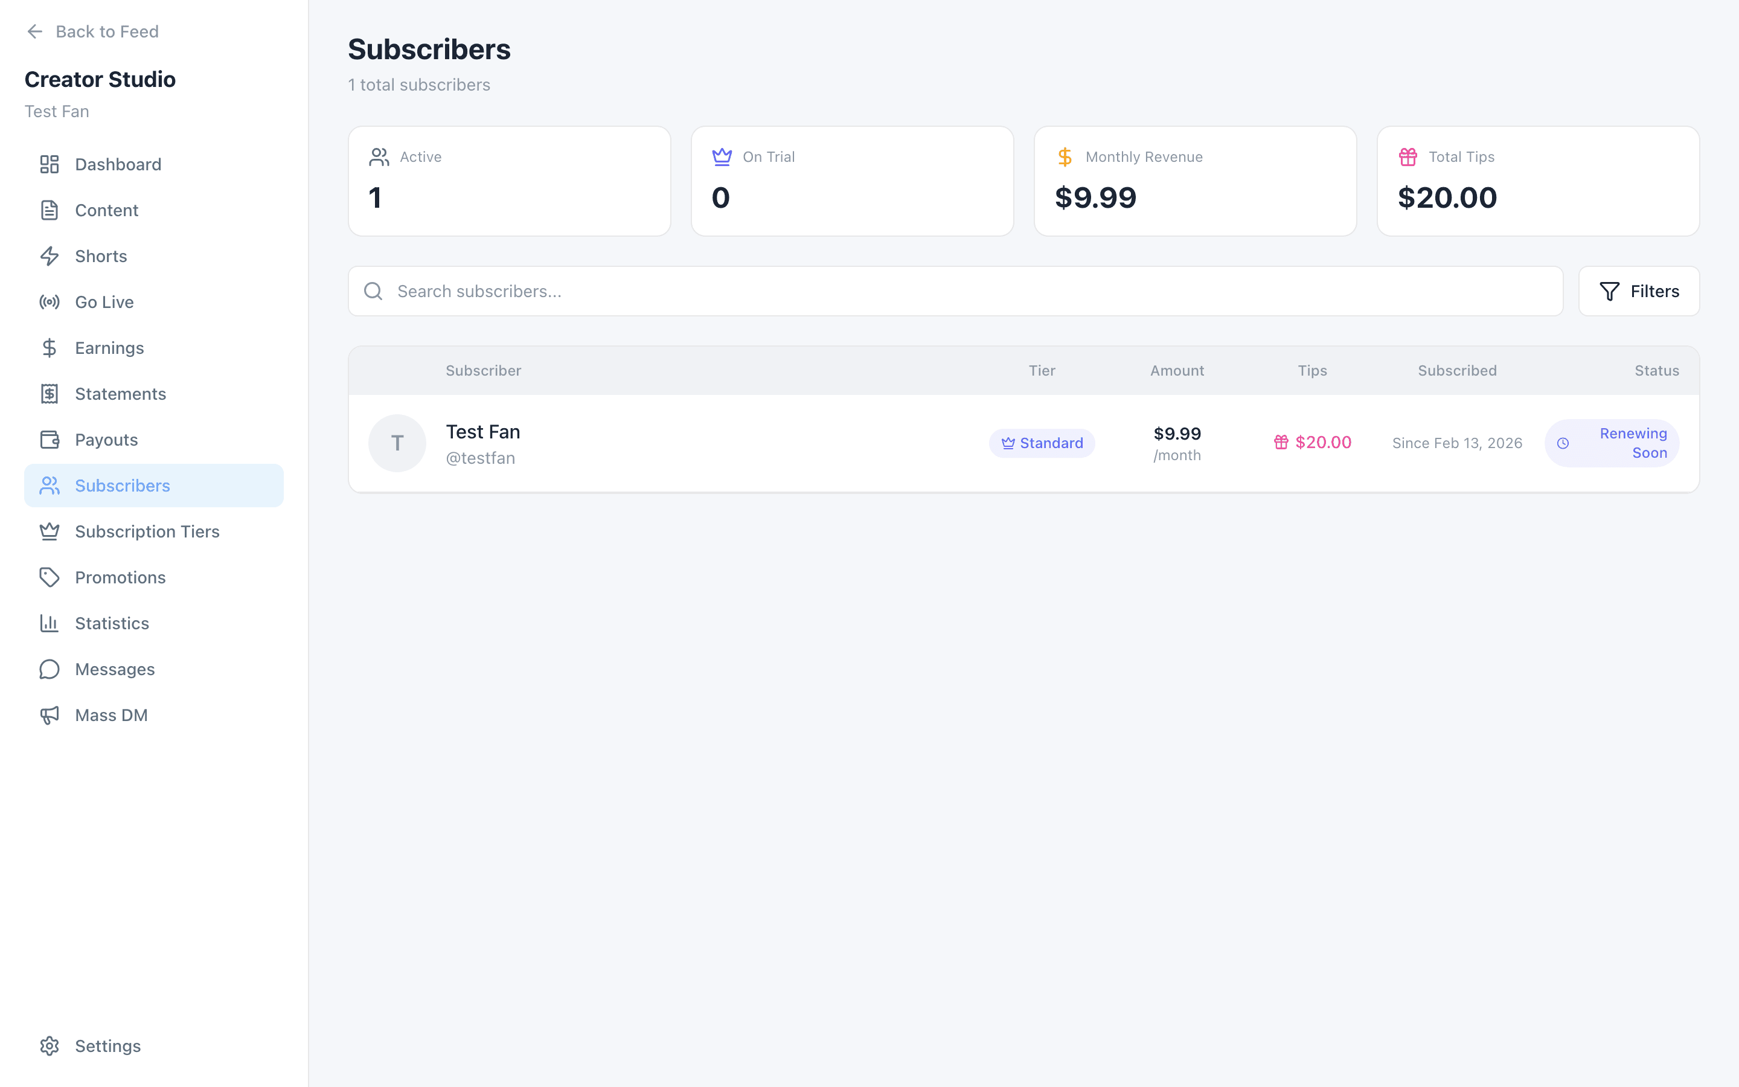
Task: Click Test Fan's T avatar
Action: 397,444
